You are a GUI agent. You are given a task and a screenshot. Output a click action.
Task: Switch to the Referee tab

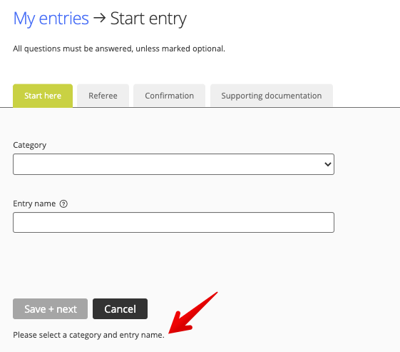[103, 96]
